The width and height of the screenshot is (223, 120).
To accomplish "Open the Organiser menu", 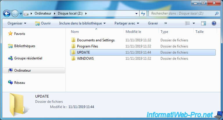I will [x=17, y=23].
